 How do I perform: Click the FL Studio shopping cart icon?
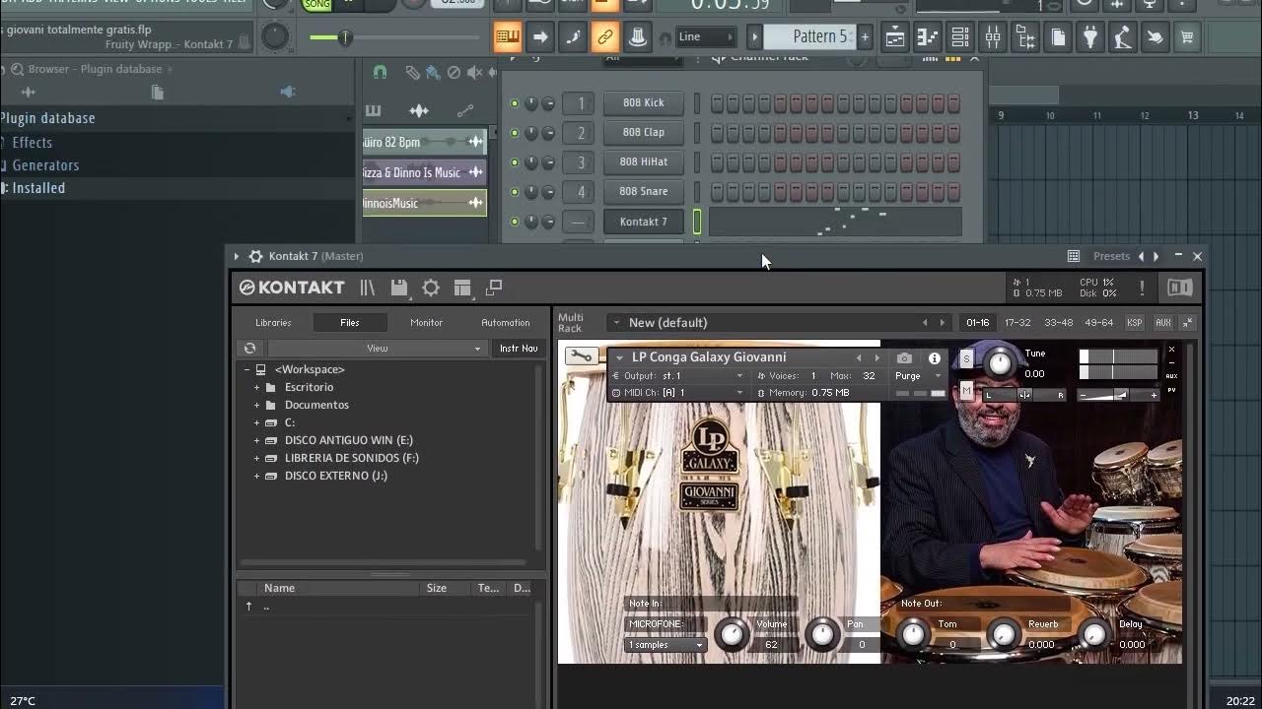point(1187,37)
